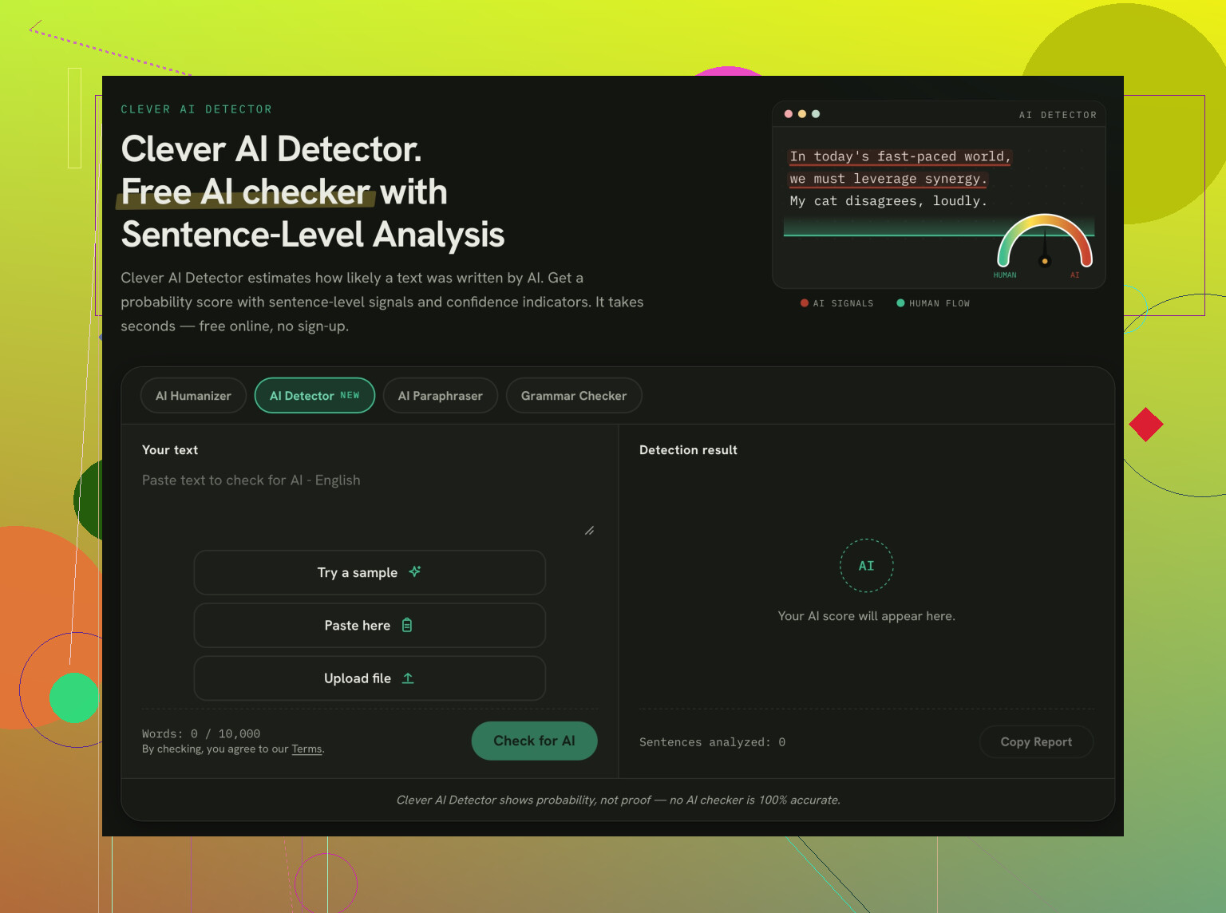
Task: Click the red AI Signals legend dot
Action: 805,303
